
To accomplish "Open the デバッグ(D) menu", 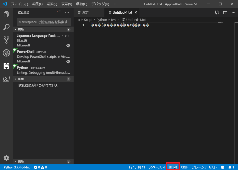I will tap(100, 4).
